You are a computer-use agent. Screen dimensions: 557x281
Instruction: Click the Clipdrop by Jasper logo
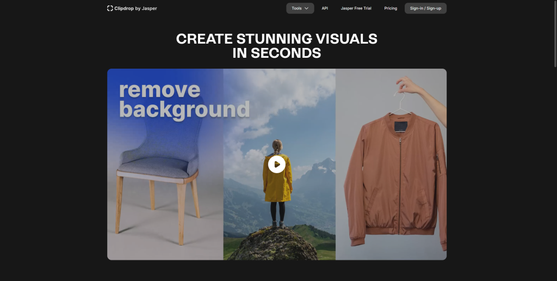[x=132, y=8]
